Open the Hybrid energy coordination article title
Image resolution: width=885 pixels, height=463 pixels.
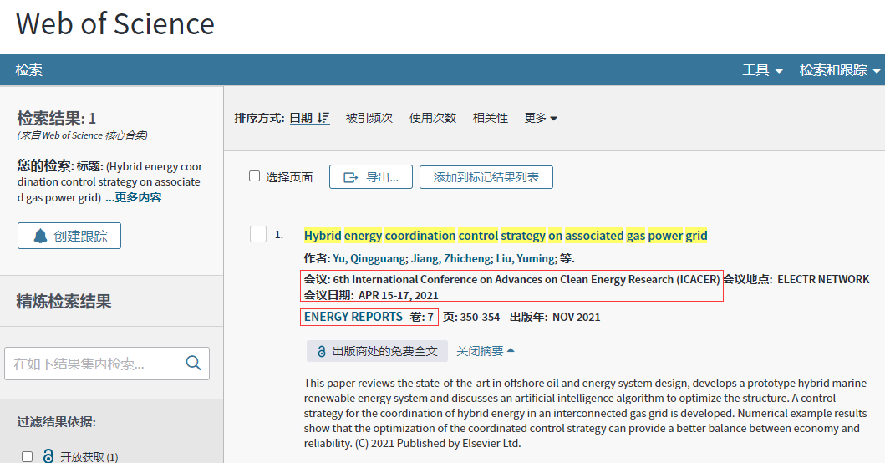[x=505, y=236]
